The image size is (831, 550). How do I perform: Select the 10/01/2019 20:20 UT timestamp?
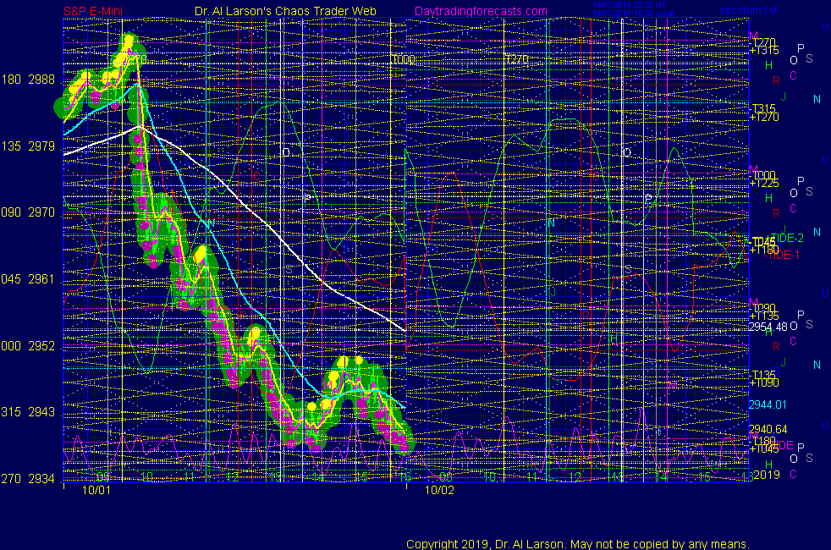[x=629, y=5]
